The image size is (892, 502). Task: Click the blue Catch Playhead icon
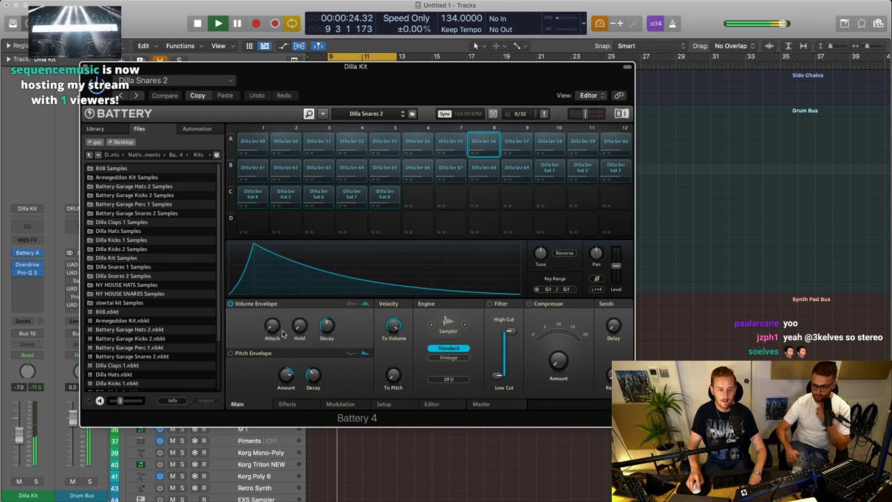318,46
